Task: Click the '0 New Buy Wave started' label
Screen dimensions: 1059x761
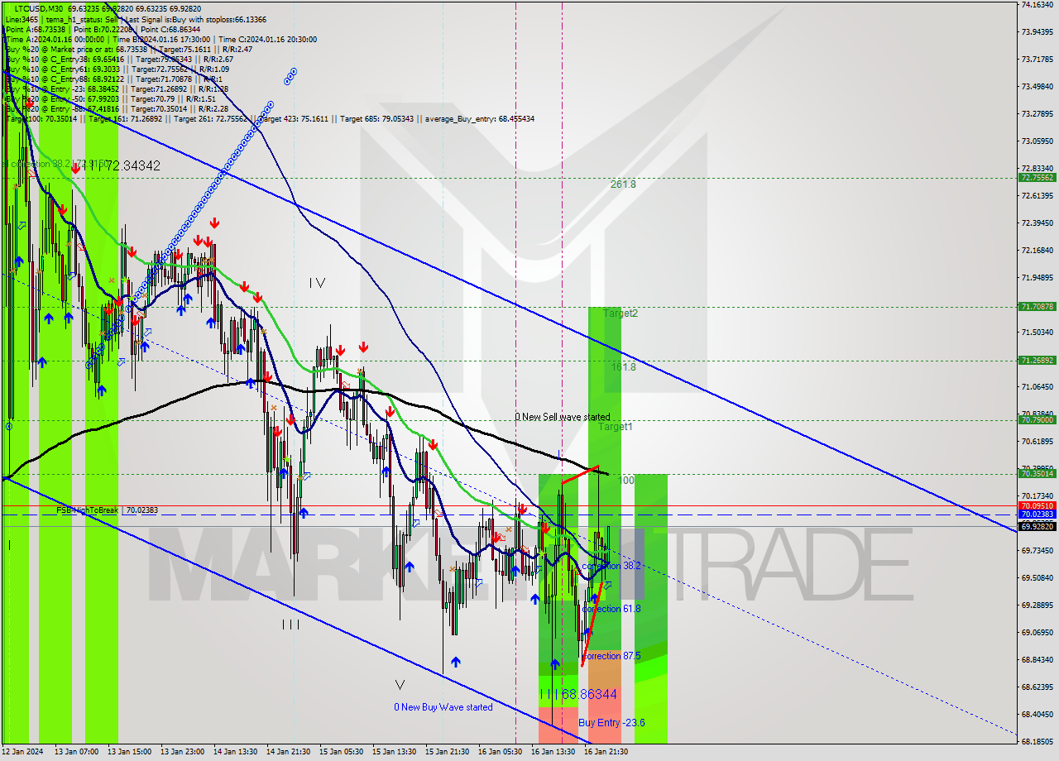Action: pyautogui.click(x=443, y=707)
